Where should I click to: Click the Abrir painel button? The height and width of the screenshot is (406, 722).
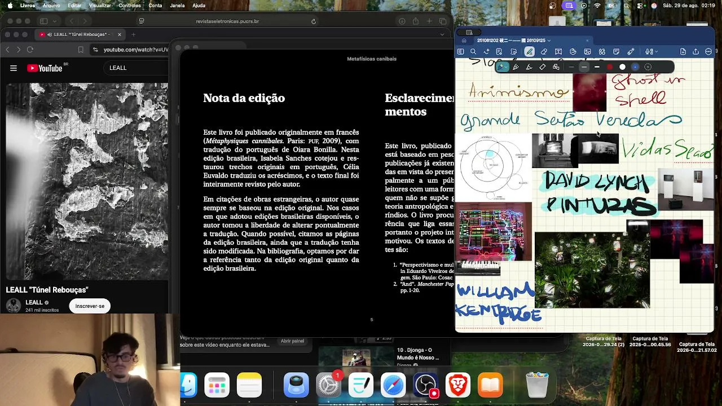coord(292,341)
